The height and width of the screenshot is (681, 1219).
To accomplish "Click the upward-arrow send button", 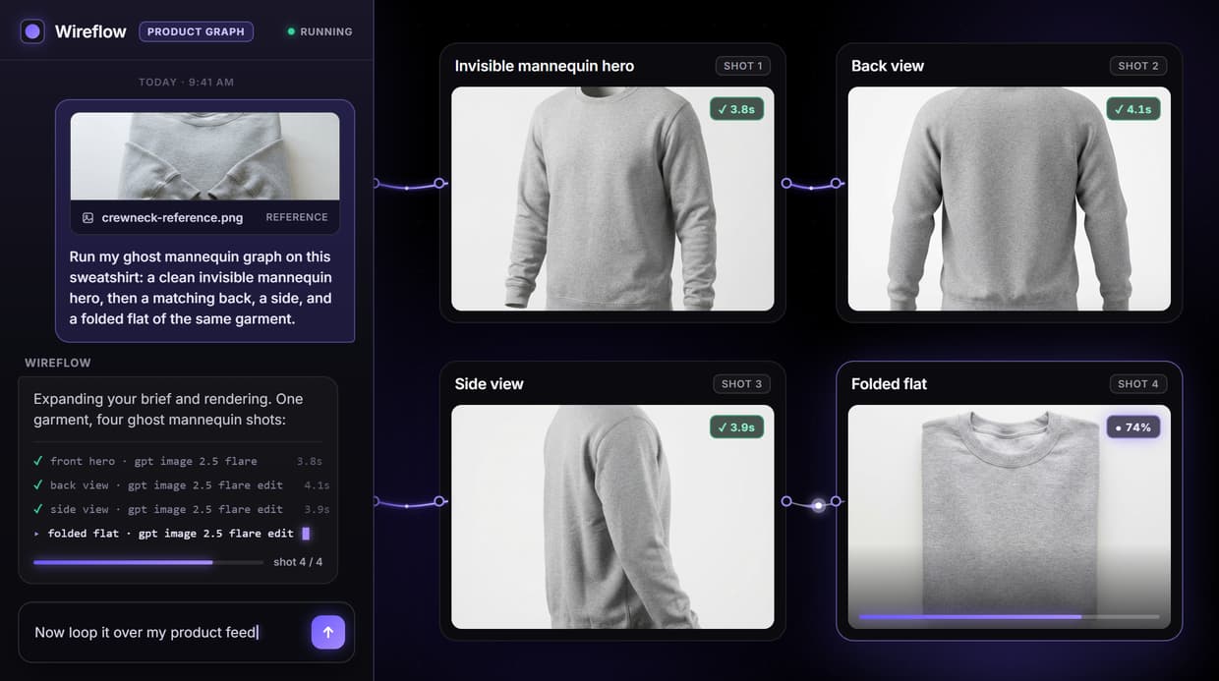I will [328, 633].
